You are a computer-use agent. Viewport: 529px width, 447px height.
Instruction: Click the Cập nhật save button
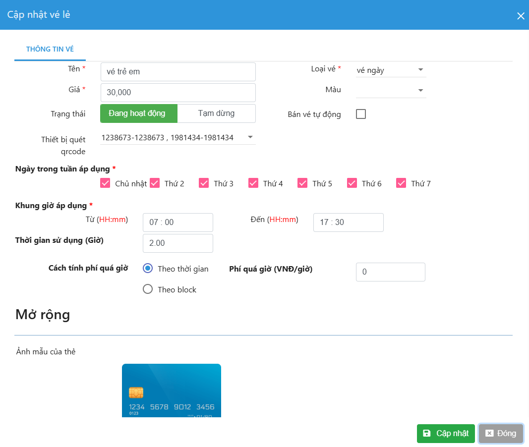click(x=446, y=433)
